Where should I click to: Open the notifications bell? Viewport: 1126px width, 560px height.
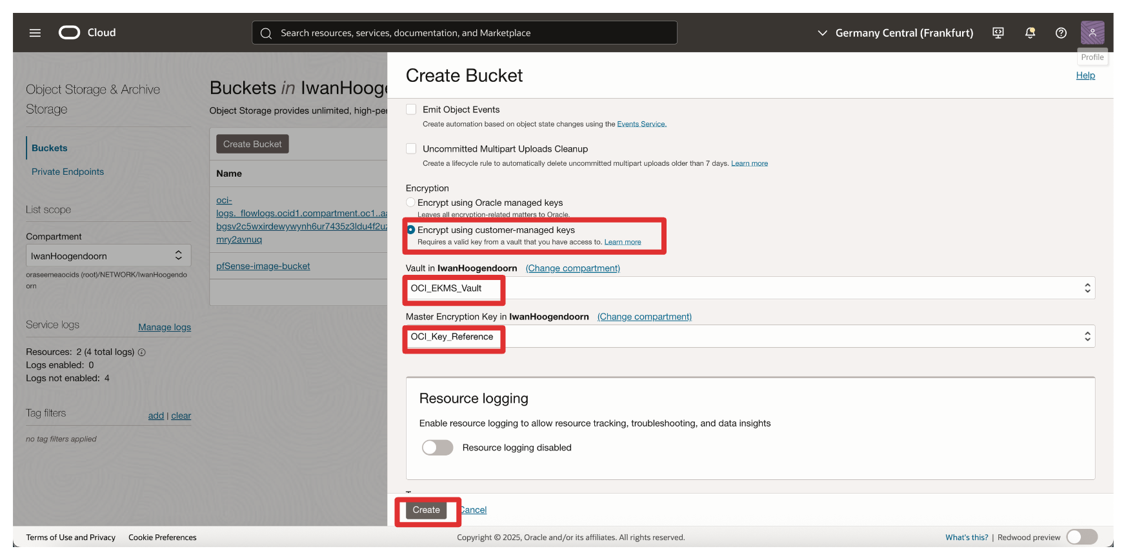1030,33
